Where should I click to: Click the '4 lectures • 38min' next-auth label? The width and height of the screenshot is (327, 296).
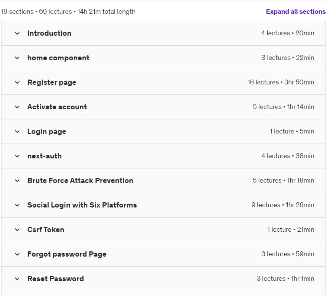pos(288,156)
